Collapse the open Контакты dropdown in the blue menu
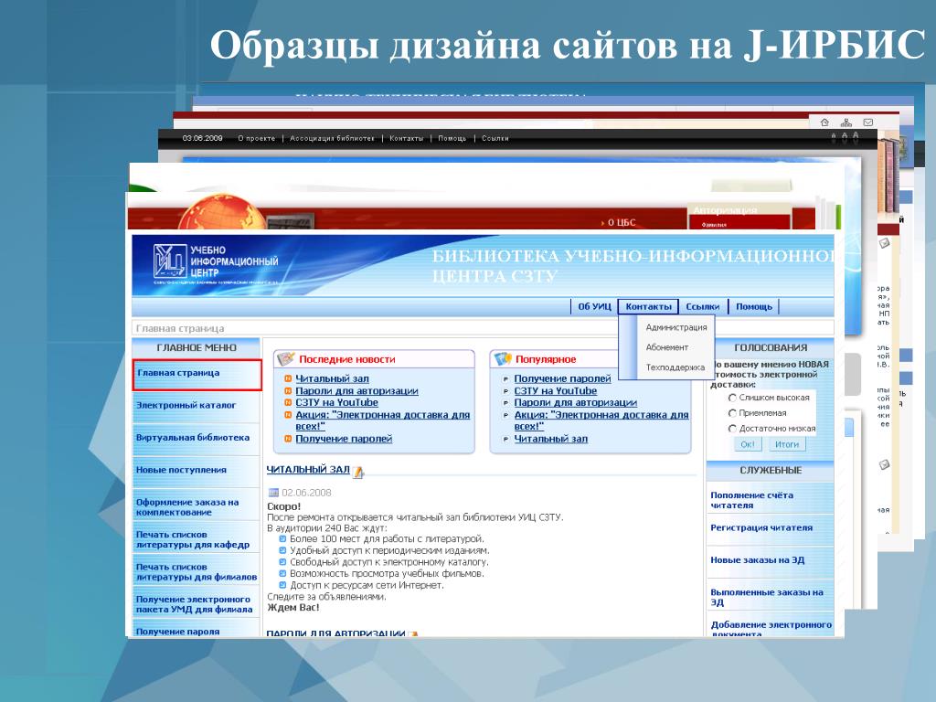This screenshot has width=936, height=702. (x=648, y=306)
